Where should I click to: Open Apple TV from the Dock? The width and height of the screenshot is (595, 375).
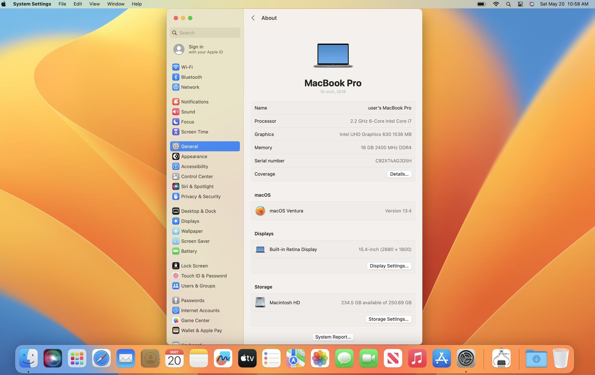pyautogui.click(x=247, y=358)
